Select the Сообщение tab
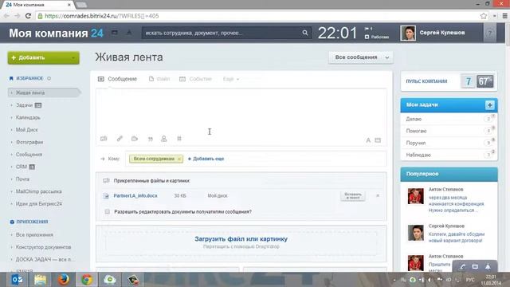510x287 pixels. point(117,79)
